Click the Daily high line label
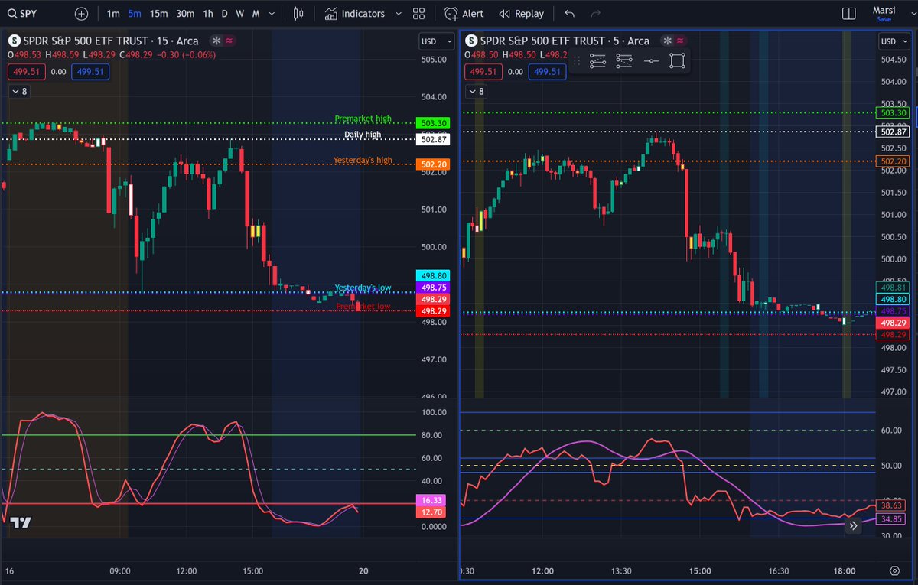The width and height of the screenshot is (918, 585). pos(363,135)
